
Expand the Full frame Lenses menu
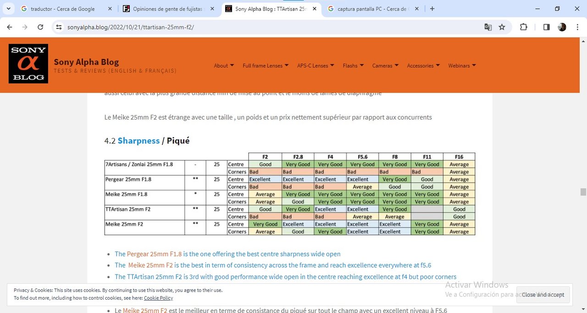[x=265, y=66]
